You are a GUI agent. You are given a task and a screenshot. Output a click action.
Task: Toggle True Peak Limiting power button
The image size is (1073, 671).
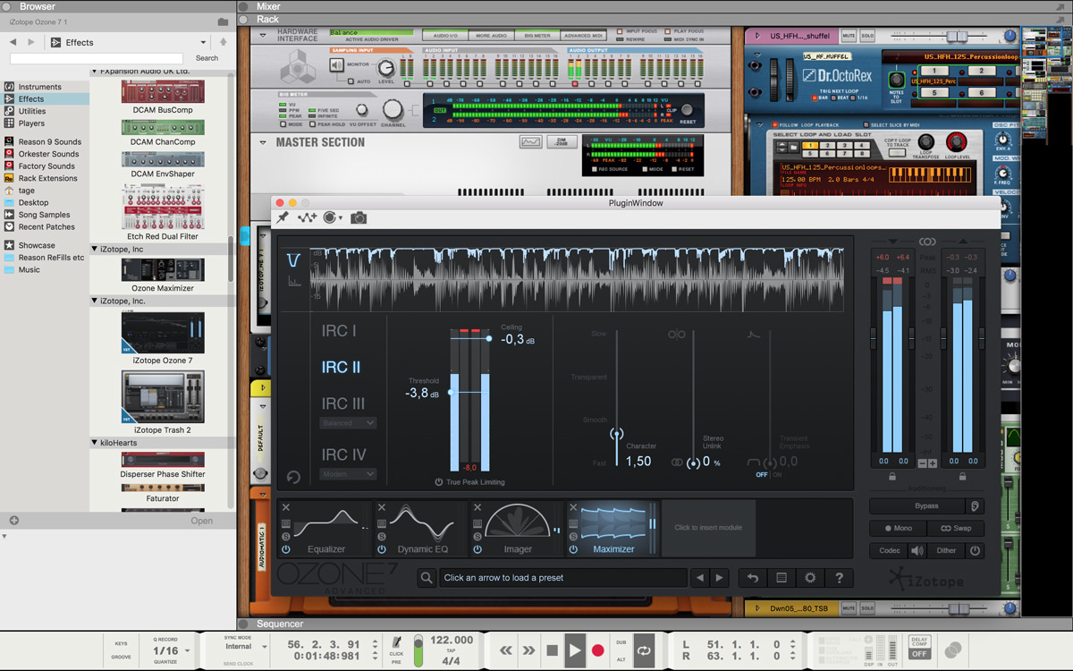(x=439, y=482)
